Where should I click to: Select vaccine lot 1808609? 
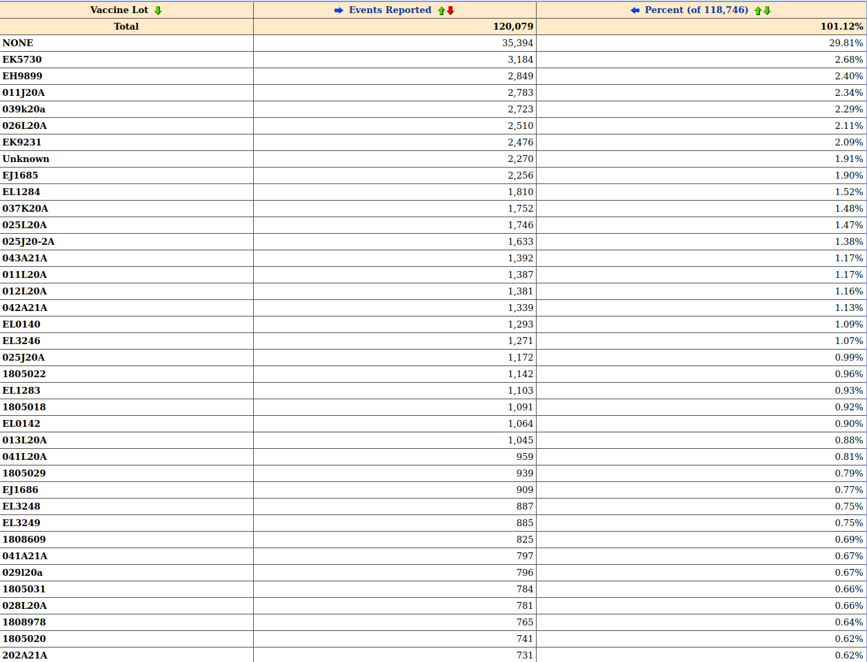(x=24, y=539)
